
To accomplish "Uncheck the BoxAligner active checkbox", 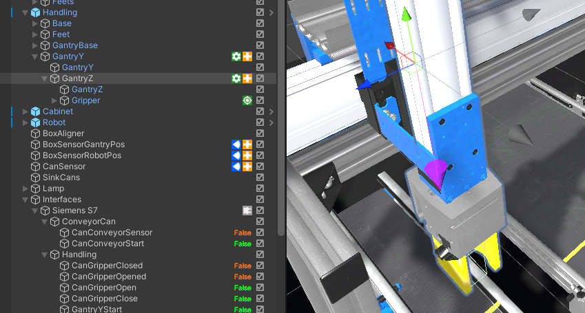I will click(x=260, y=133).
